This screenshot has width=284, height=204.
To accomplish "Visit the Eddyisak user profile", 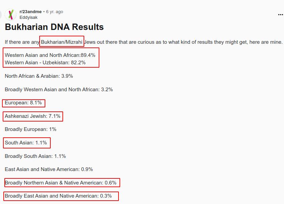I will (29, 17).
